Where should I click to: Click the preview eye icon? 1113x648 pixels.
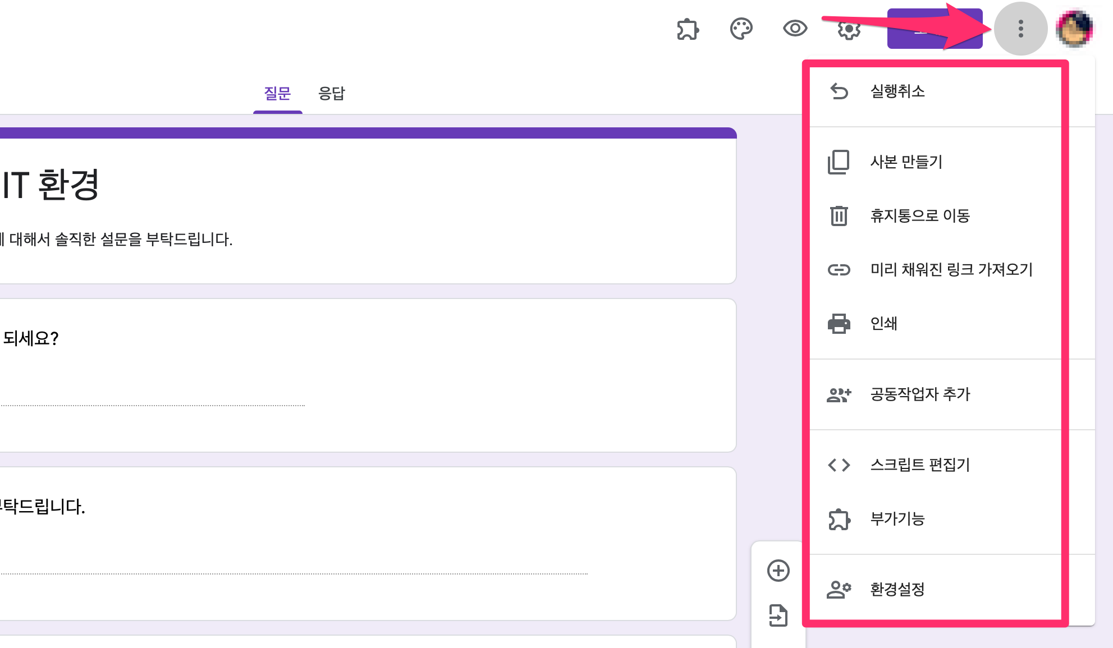click(795, 29)
